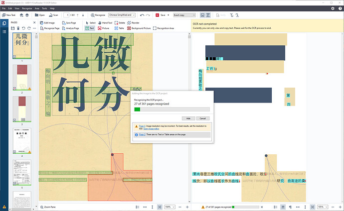Follow the Page 4 warning link
Screen dimensions: 344x211
pos(142,126)
